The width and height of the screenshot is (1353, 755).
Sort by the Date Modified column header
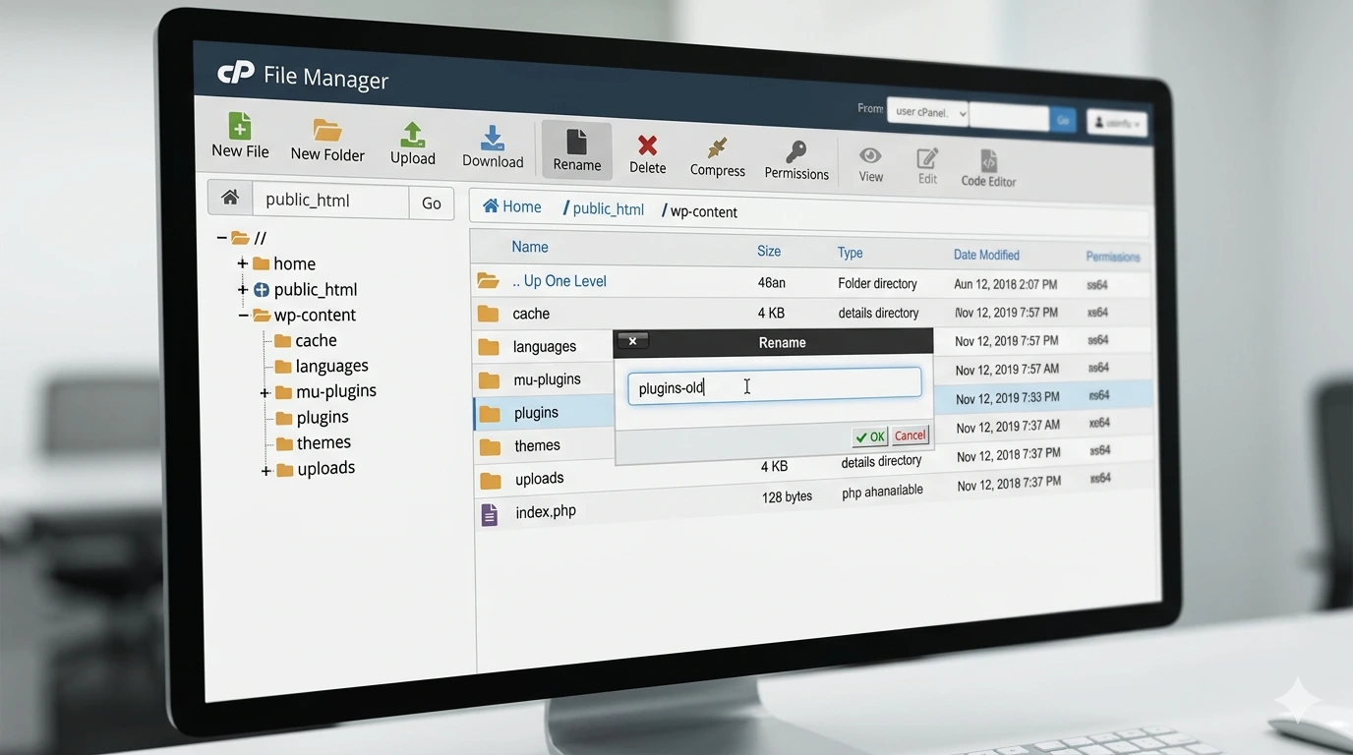pos(986,255)
